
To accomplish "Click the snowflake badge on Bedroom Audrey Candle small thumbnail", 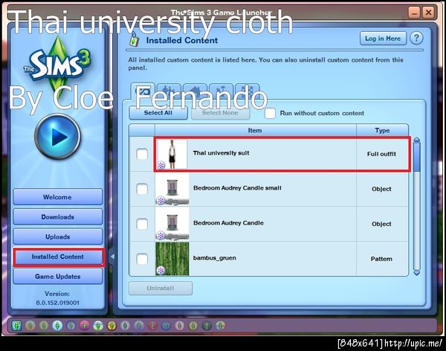I will tap(161, 200).
